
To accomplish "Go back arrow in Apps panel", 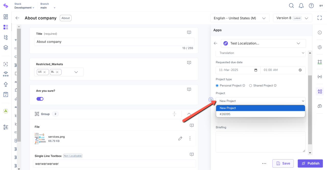I will pyautogui.click(x=216, y=43).
